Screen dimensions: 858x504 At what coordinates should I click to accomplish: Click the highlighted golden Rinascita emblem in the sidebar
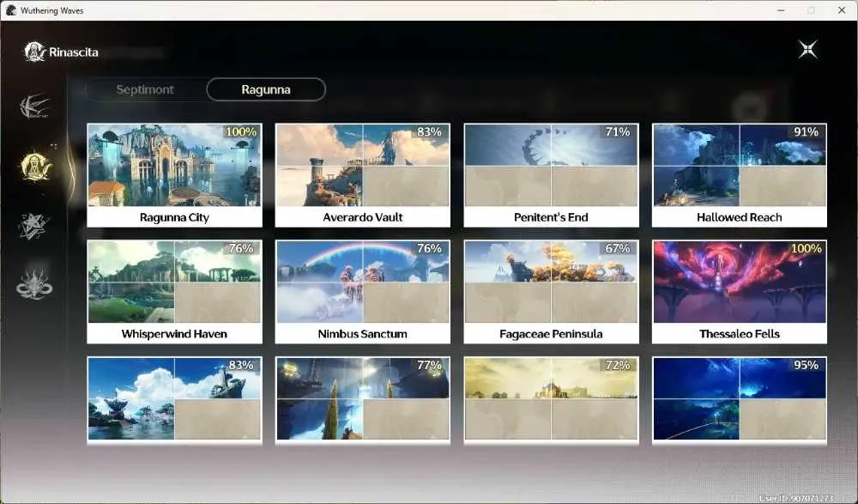35,167
